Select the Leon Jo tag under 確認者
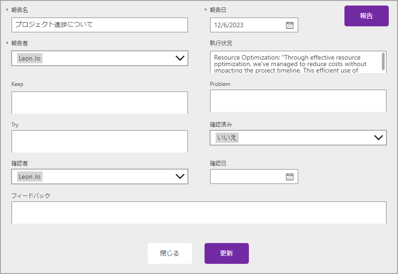This screenshot has width=398, height=274. (30, 177)
